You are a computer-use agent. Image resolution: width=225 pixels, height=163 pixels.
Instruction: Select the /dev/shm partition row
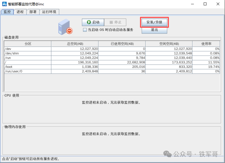pos(28,53)
